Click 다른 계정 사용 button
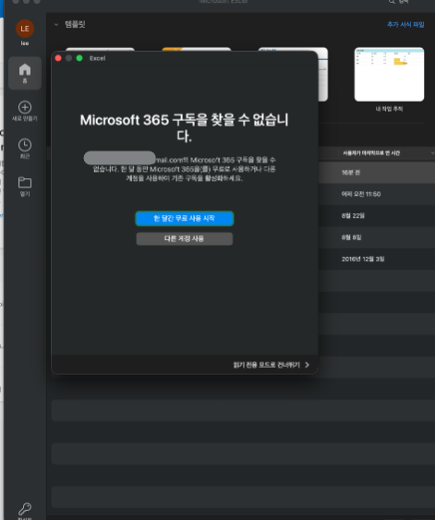The width and height of the screenshot is (435, 520). [x=185, y=239]
